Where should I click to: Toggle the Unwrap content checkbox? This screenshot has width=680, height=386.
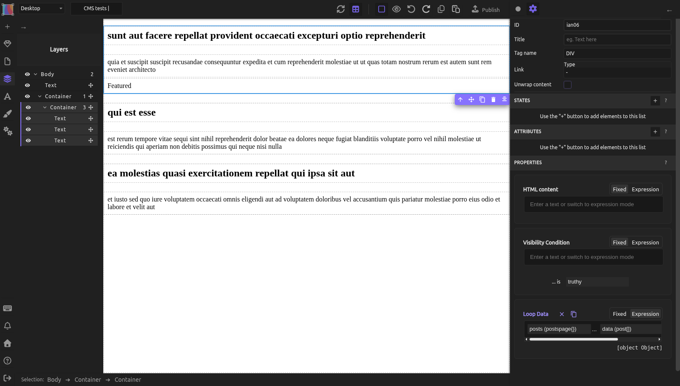tap(567, 85)
